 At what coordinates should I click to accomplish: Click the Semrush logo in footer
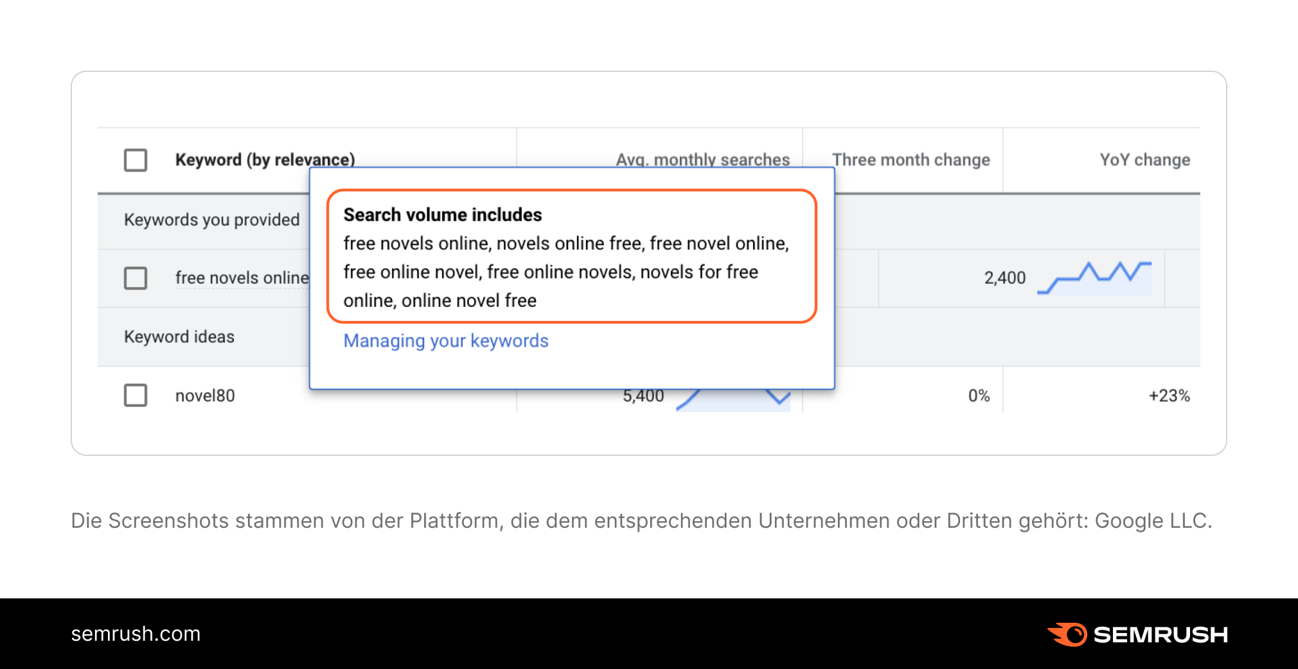[x=1137, y=634]
